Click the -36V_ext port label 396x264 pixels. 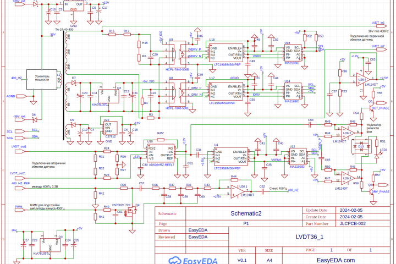coord(19,117)
